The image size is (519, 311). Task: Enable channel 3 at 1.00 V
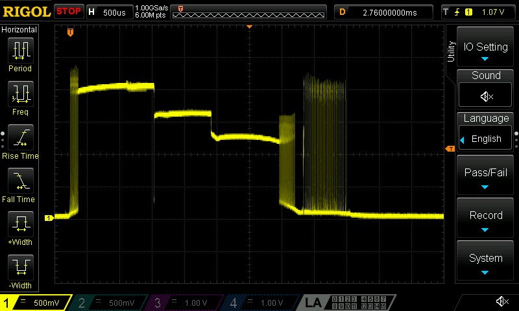[184, 303]
